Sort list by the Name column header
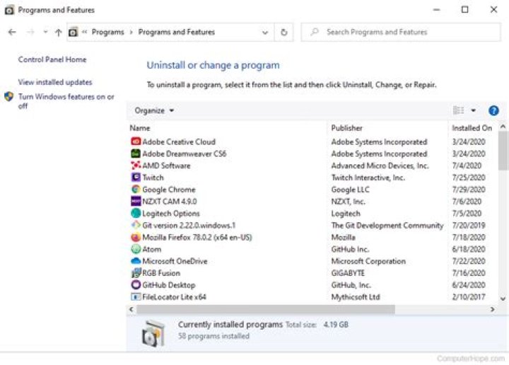 140,128
